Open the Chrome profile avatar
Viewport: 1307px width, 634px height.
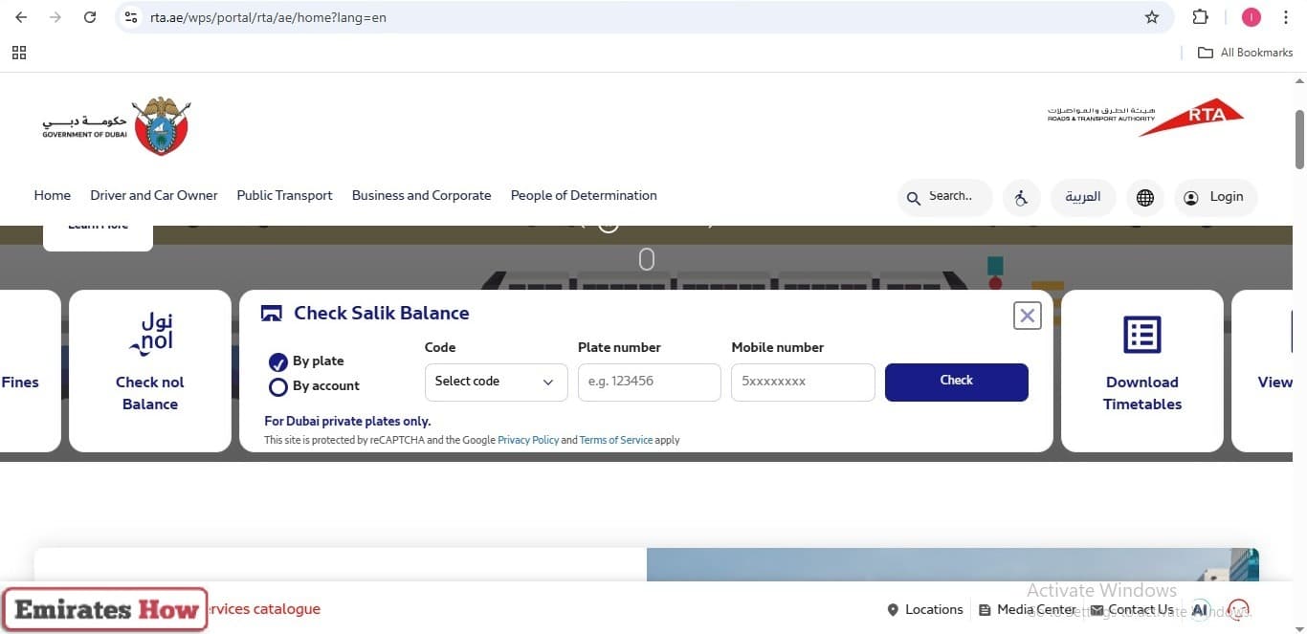pos(1252,17)
